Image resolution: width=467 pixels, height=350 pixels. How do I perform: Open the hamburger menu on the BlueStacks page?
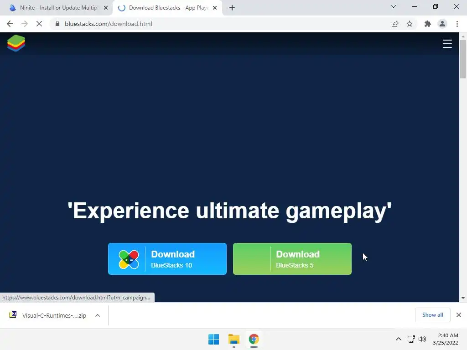[x=447, y=44]
